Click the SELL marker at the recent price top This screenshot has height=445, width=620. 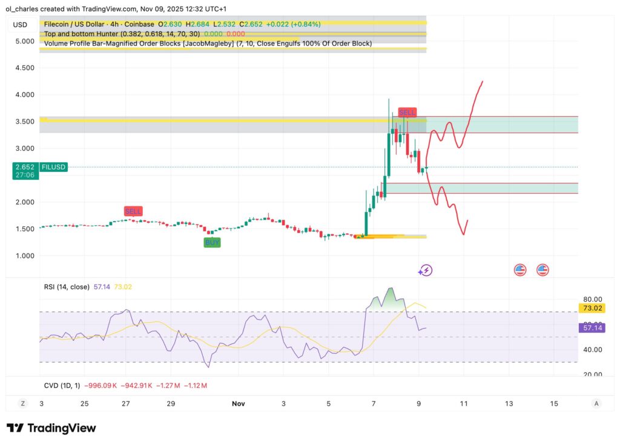(406, 112)
